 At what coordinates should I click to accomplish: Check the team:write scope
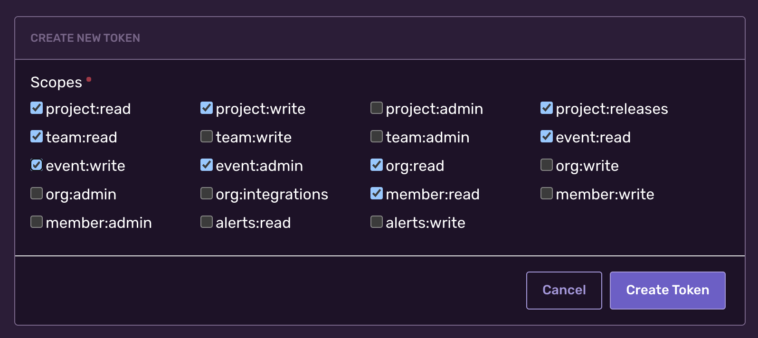[206, 136]
